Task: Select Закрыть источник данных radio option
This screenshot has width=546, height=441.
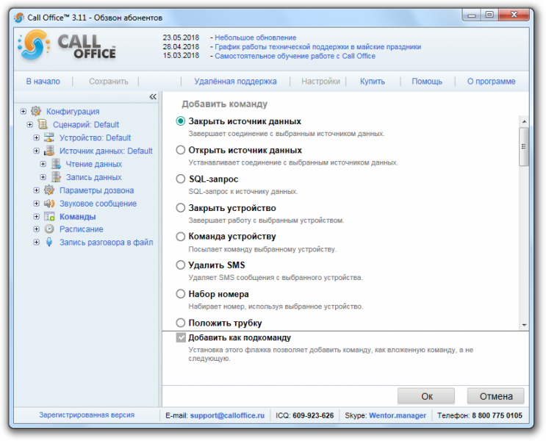Action: [180, 121]
